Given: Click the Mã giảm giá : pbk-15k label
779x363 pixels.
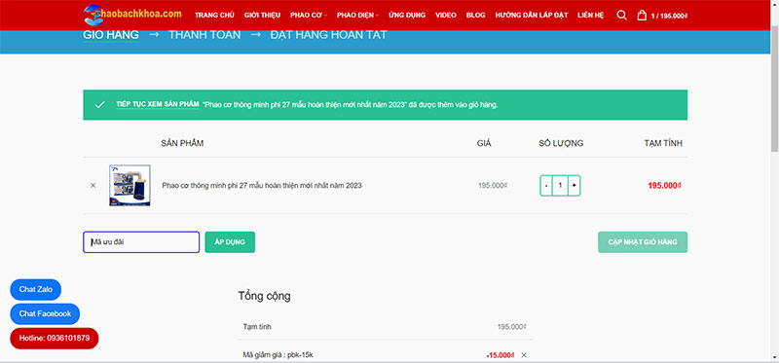Looking at the screenshot, I should (278, 355).
